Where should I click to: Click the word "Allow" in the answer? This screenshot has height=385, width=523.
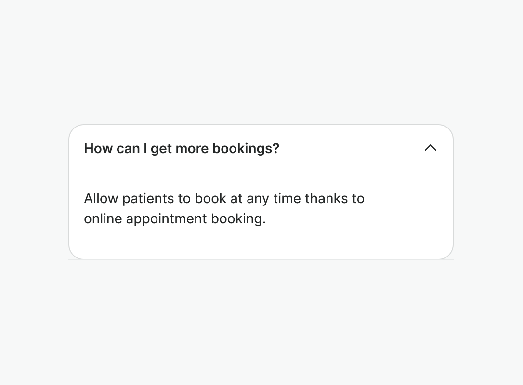tap(101, 198)
